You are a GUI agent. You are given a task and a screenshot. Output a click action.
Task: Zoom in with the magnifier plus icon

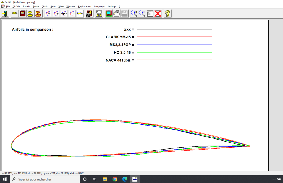tap(134, 13)
